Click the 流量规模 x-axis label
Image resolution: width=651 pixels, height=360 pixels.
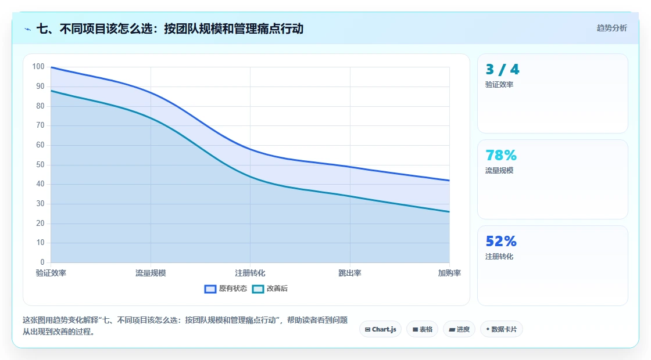coord(151,273)
